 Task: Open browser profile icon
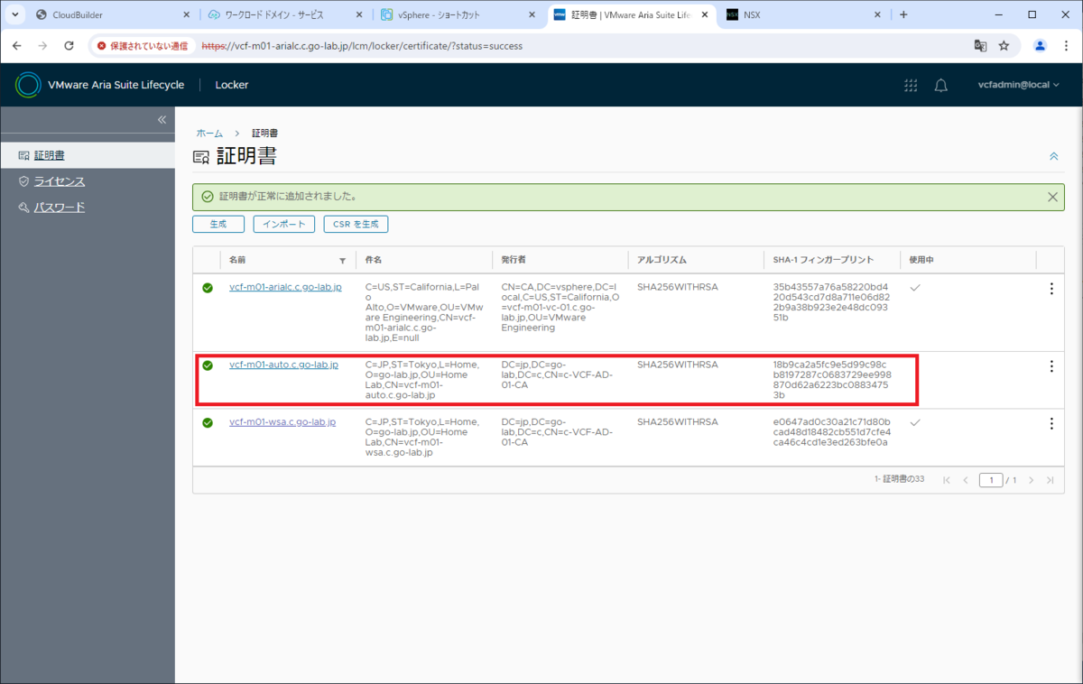pyautogui.click(x=1041, y=45)
